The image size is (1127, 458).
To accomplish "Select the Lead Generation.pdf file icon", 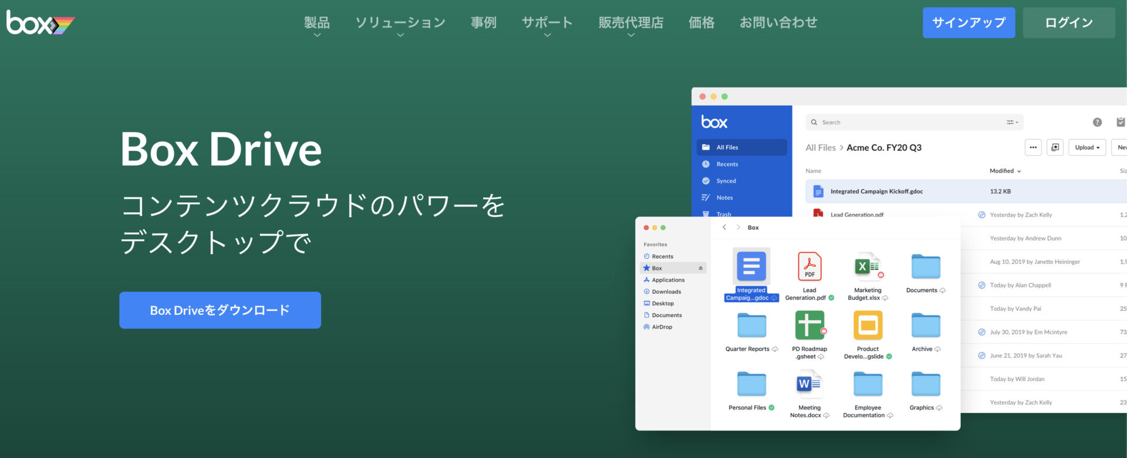I will pos(809,267).
